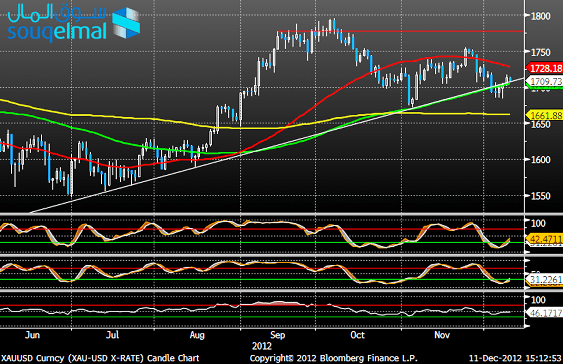This screenshot has width=563, height=364.
Task: Click the 42.4711 oscillator value label
Action: coord(545,239)
